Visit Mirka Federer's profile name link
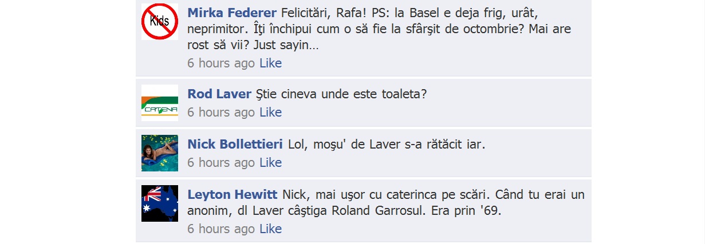 point(232,13)
